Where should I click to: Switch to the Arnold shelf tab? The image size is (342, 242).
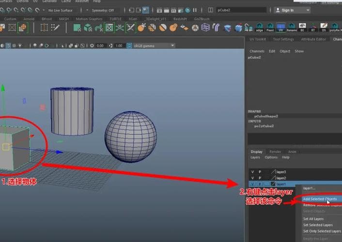pyautogui.click(x=29, y=19)
